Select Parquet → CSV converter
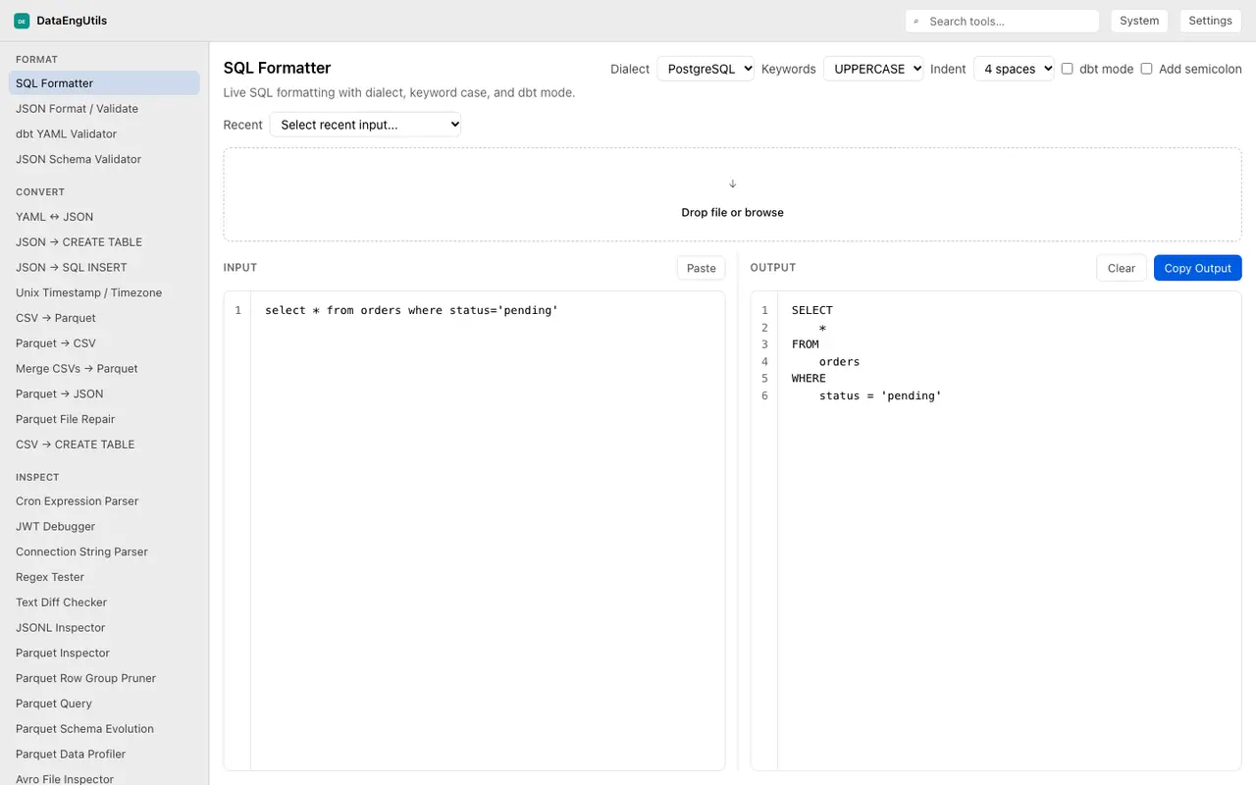1256x785 pixels. tap(104, 343)
